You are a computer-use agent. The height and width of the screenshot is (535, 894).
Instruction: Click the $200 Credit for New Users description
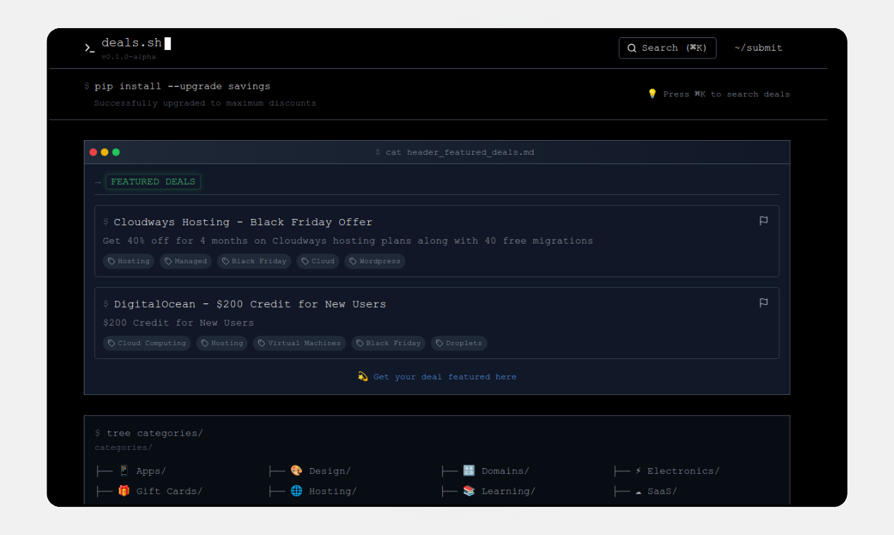[178, 323]
